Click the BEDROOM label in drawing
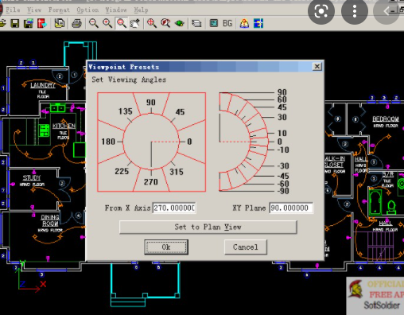This screenshot has height=315, width=404. 386,119
